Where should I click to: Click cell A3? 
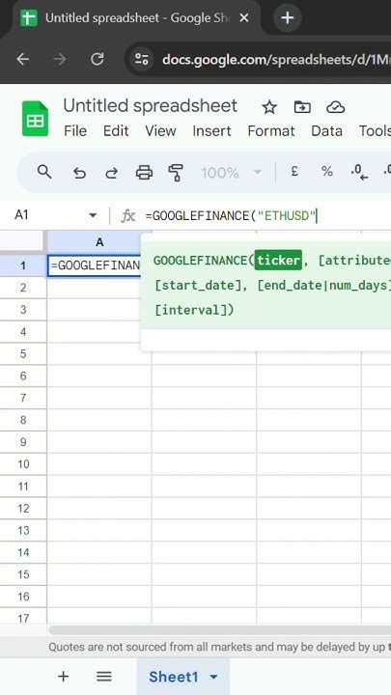(95, 310)
